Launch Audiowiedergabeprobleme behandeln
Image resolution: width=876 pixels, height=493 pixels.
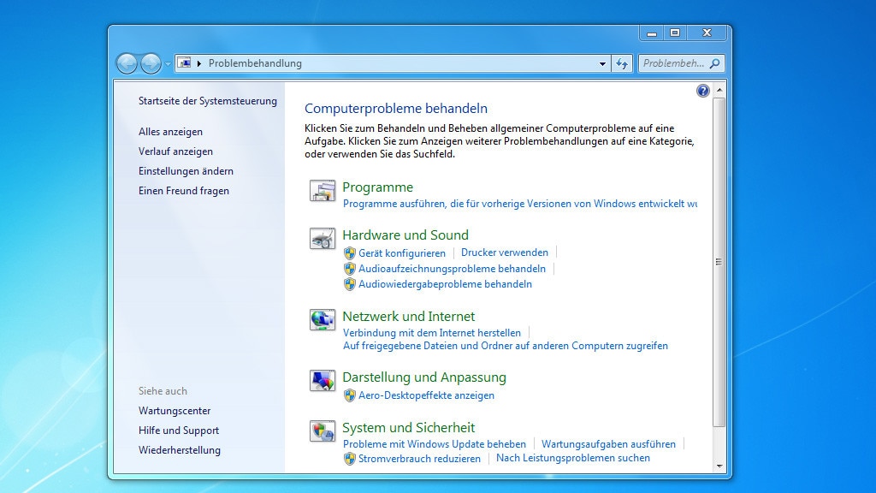[445, 284]
